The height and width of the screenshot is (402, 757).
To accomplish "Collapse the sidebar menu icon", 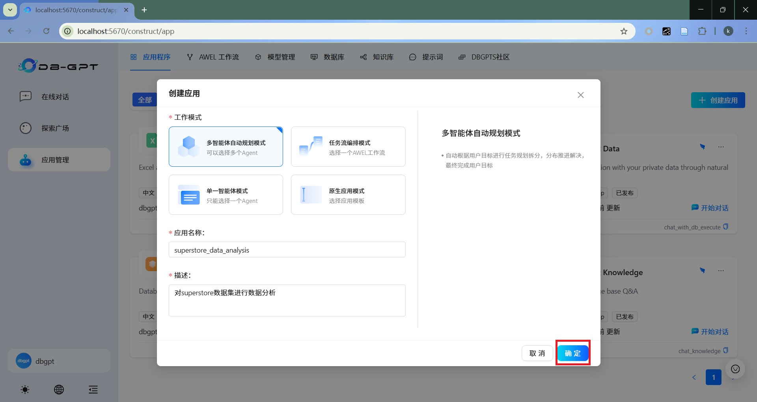I will [x=93, y=390].
